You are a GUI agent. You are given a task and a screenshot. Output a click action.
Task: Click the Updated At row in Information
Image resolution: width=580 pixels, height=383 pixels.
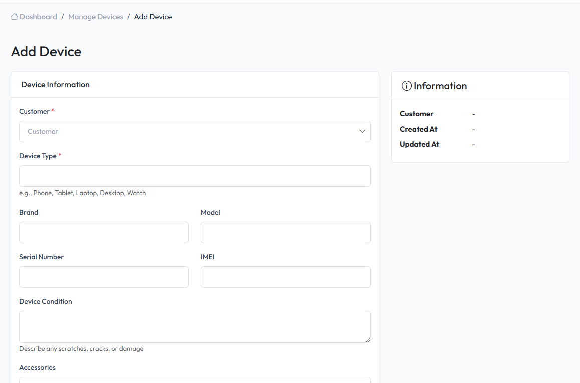pos(419,144)
